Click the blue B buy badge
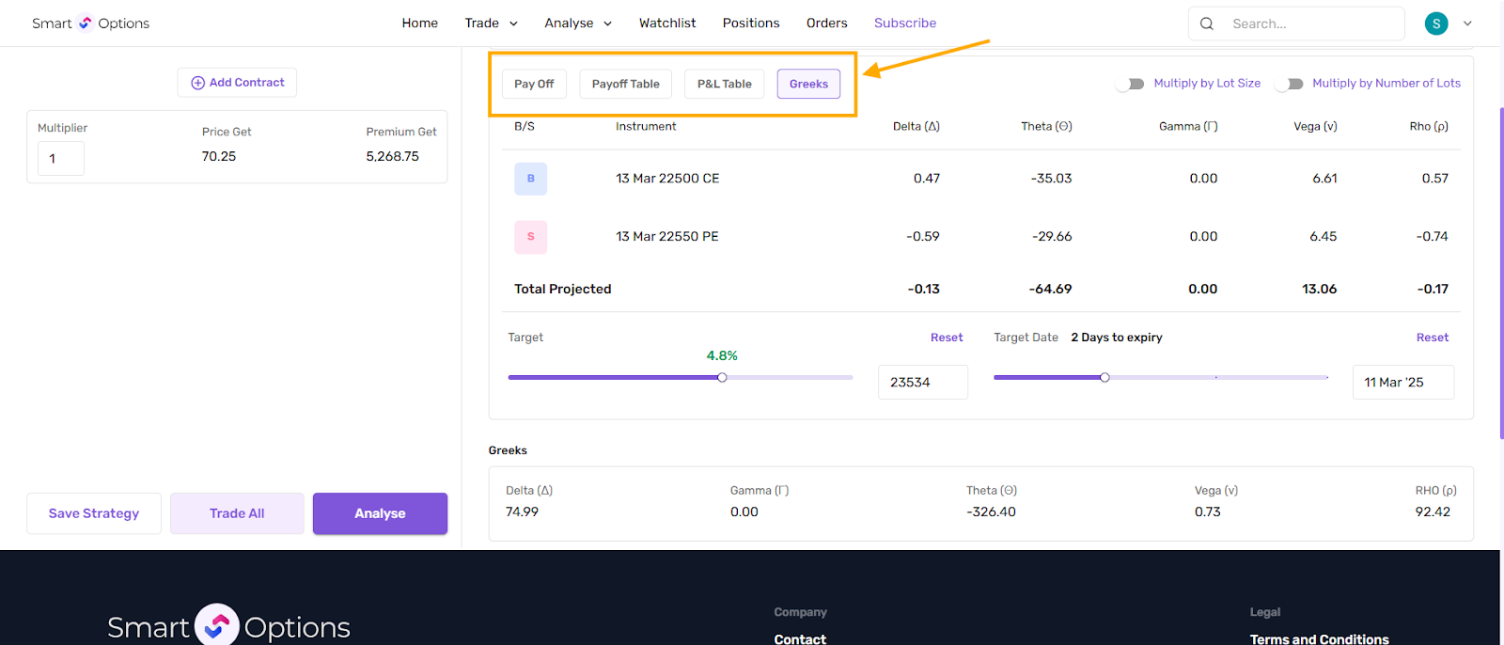Screen dimensions: 1504x645 pos(530,179)
